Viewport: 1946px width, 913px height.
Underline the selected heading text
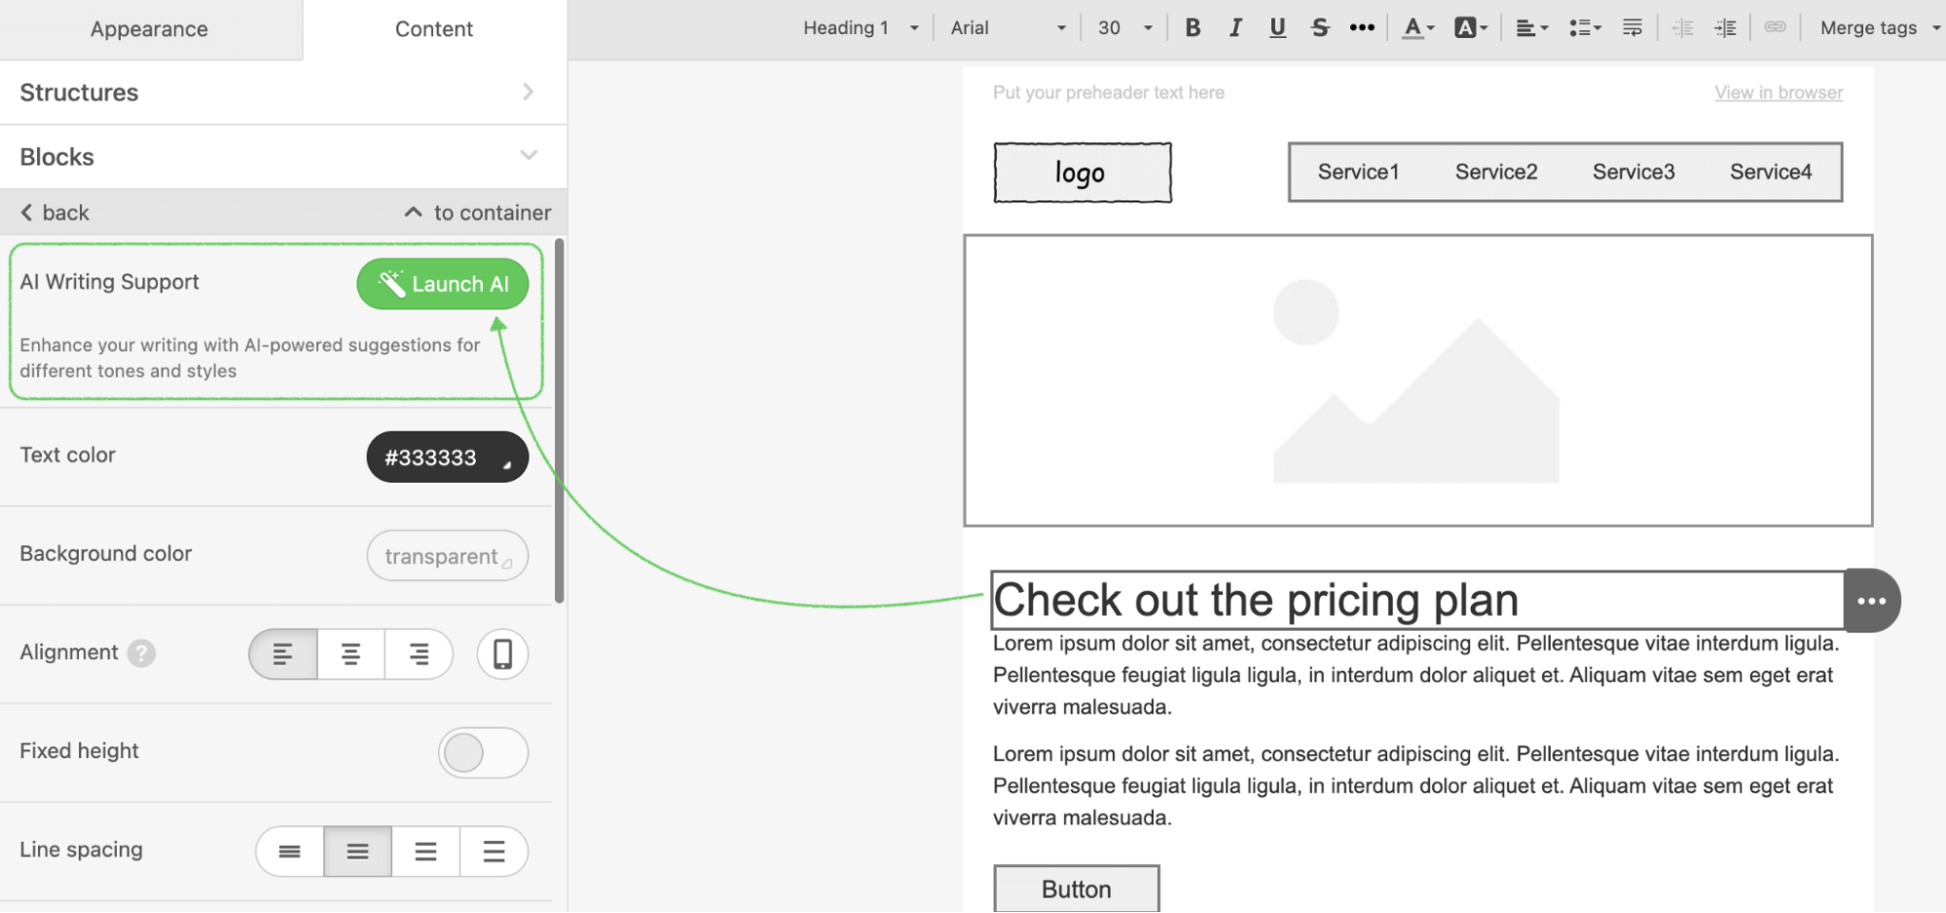point(1277,28)
